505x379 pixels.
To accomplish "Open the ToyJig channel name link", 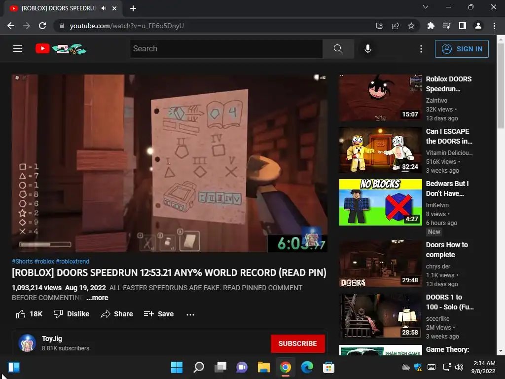I will click(52, 339).
